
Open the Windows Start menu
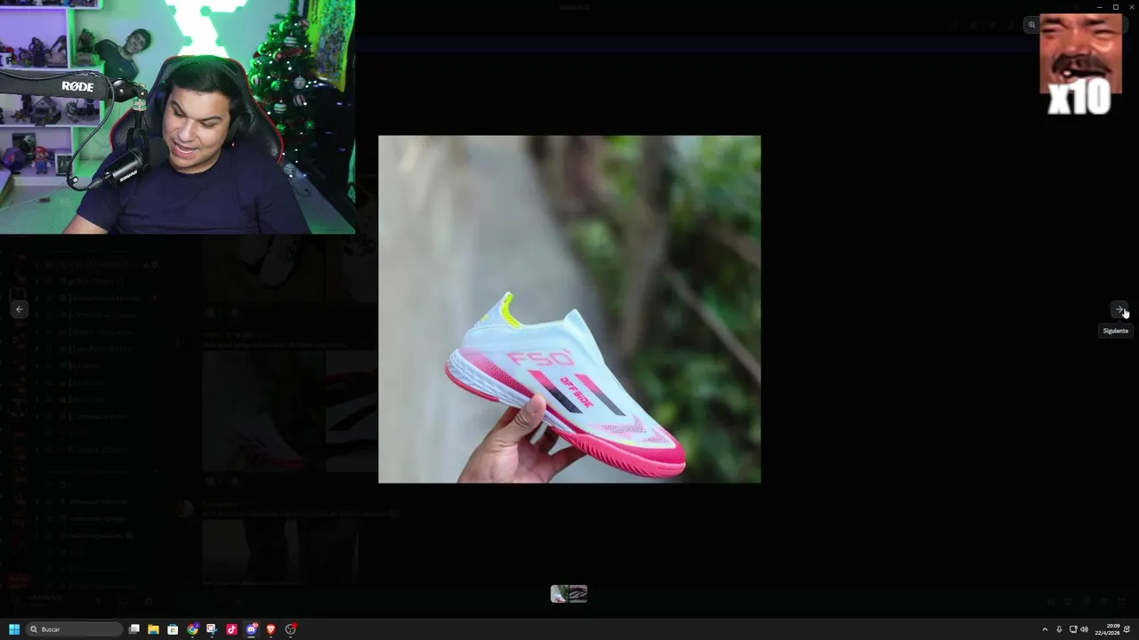tap(14, 629)
